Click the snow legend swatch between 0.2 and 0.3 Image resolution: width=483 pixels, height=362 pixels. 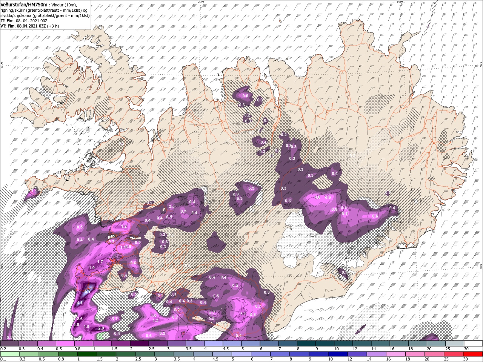10,344
